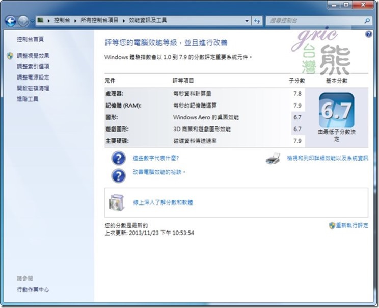This screenshot has width=379, height=308.
Task: Click processor subscore 7.8
Action: pyautogui.click(x=297, y=94)
